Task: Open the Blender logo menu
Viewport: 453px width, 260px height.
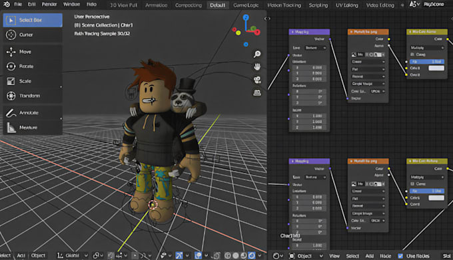Action: (7, 5)
